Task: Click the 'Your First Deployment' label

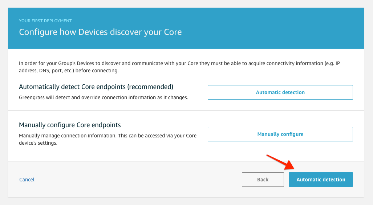Action: coord(45,21)
